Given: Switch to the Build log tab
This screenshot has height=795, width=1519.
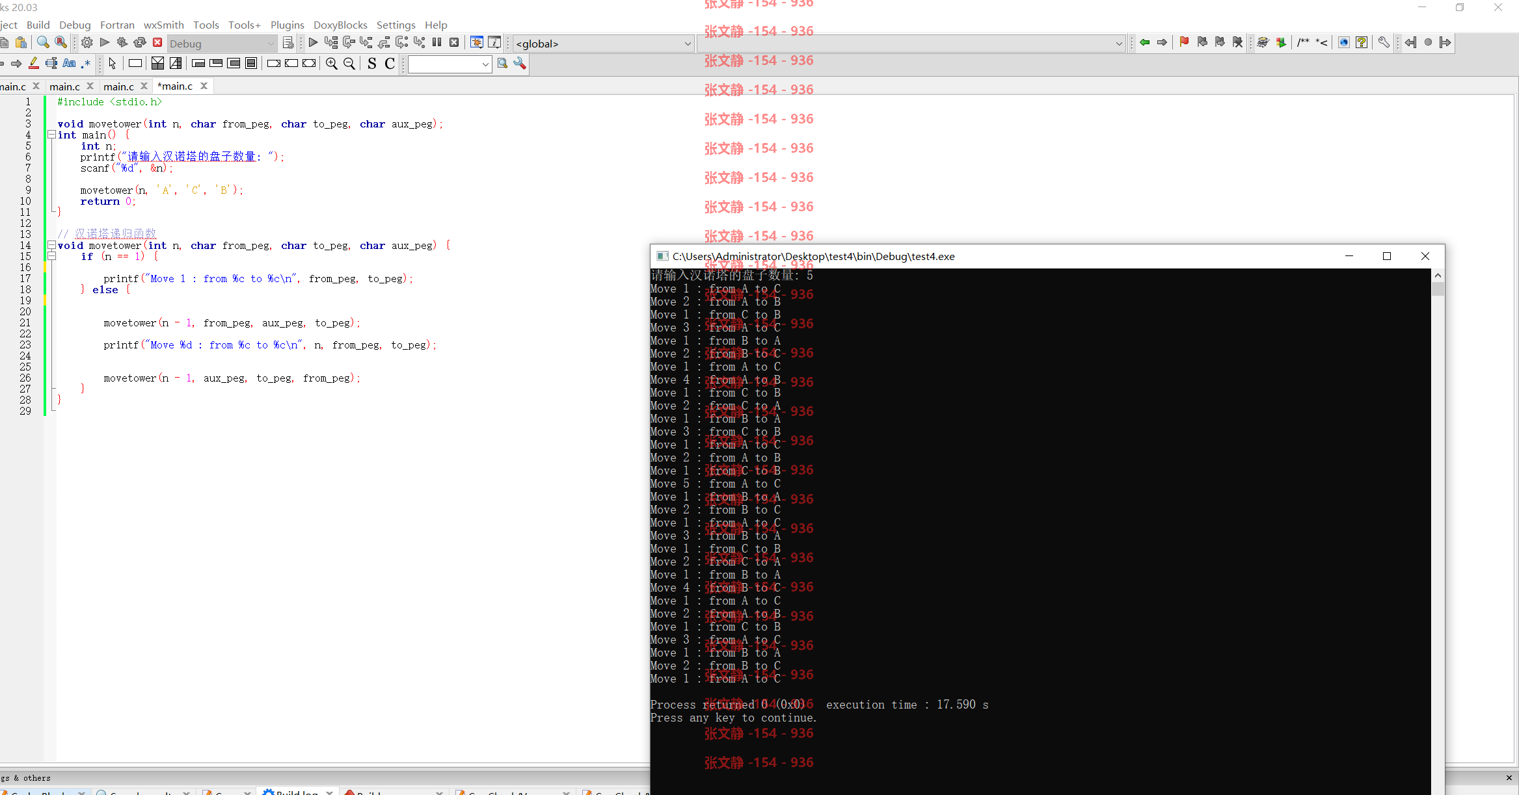Looking at the screenshot, I should 297,792.
